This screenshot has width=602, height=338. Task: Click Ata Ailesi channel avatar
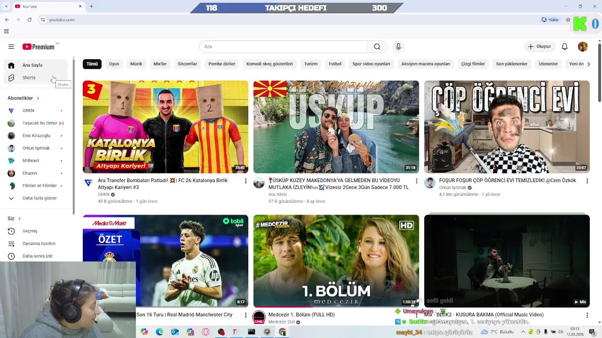point(259,183)
